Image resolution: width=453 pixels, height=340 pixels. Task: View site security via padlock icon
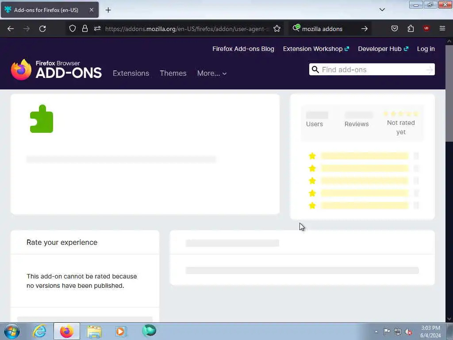[84, 28]
